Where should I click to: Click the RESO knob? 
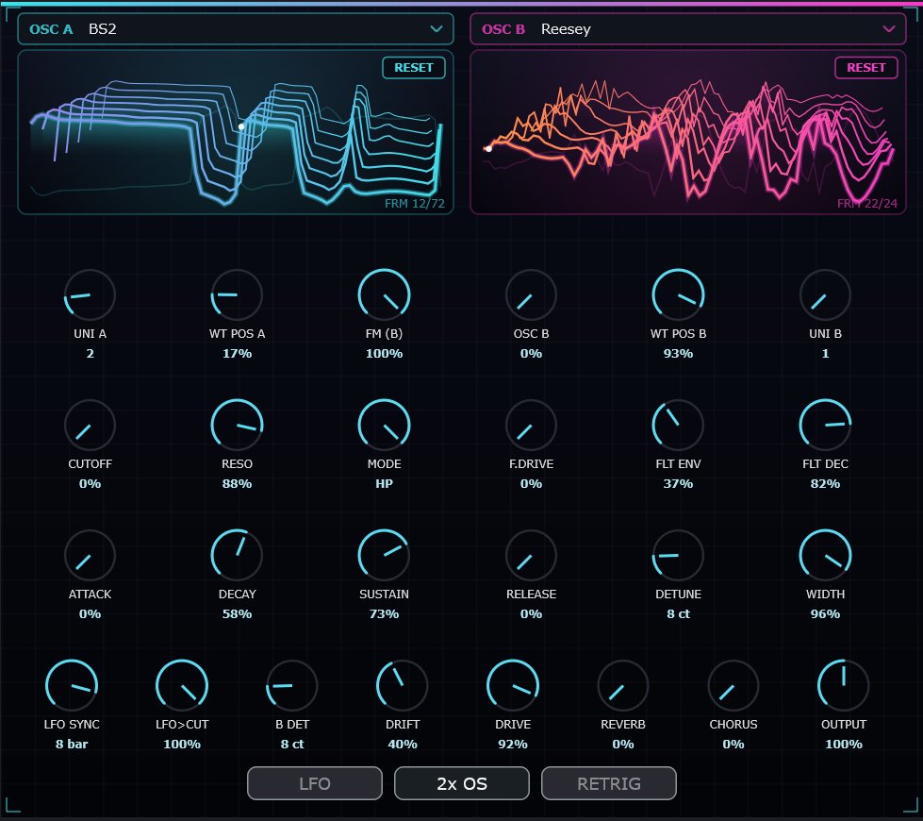coord(238,426)
